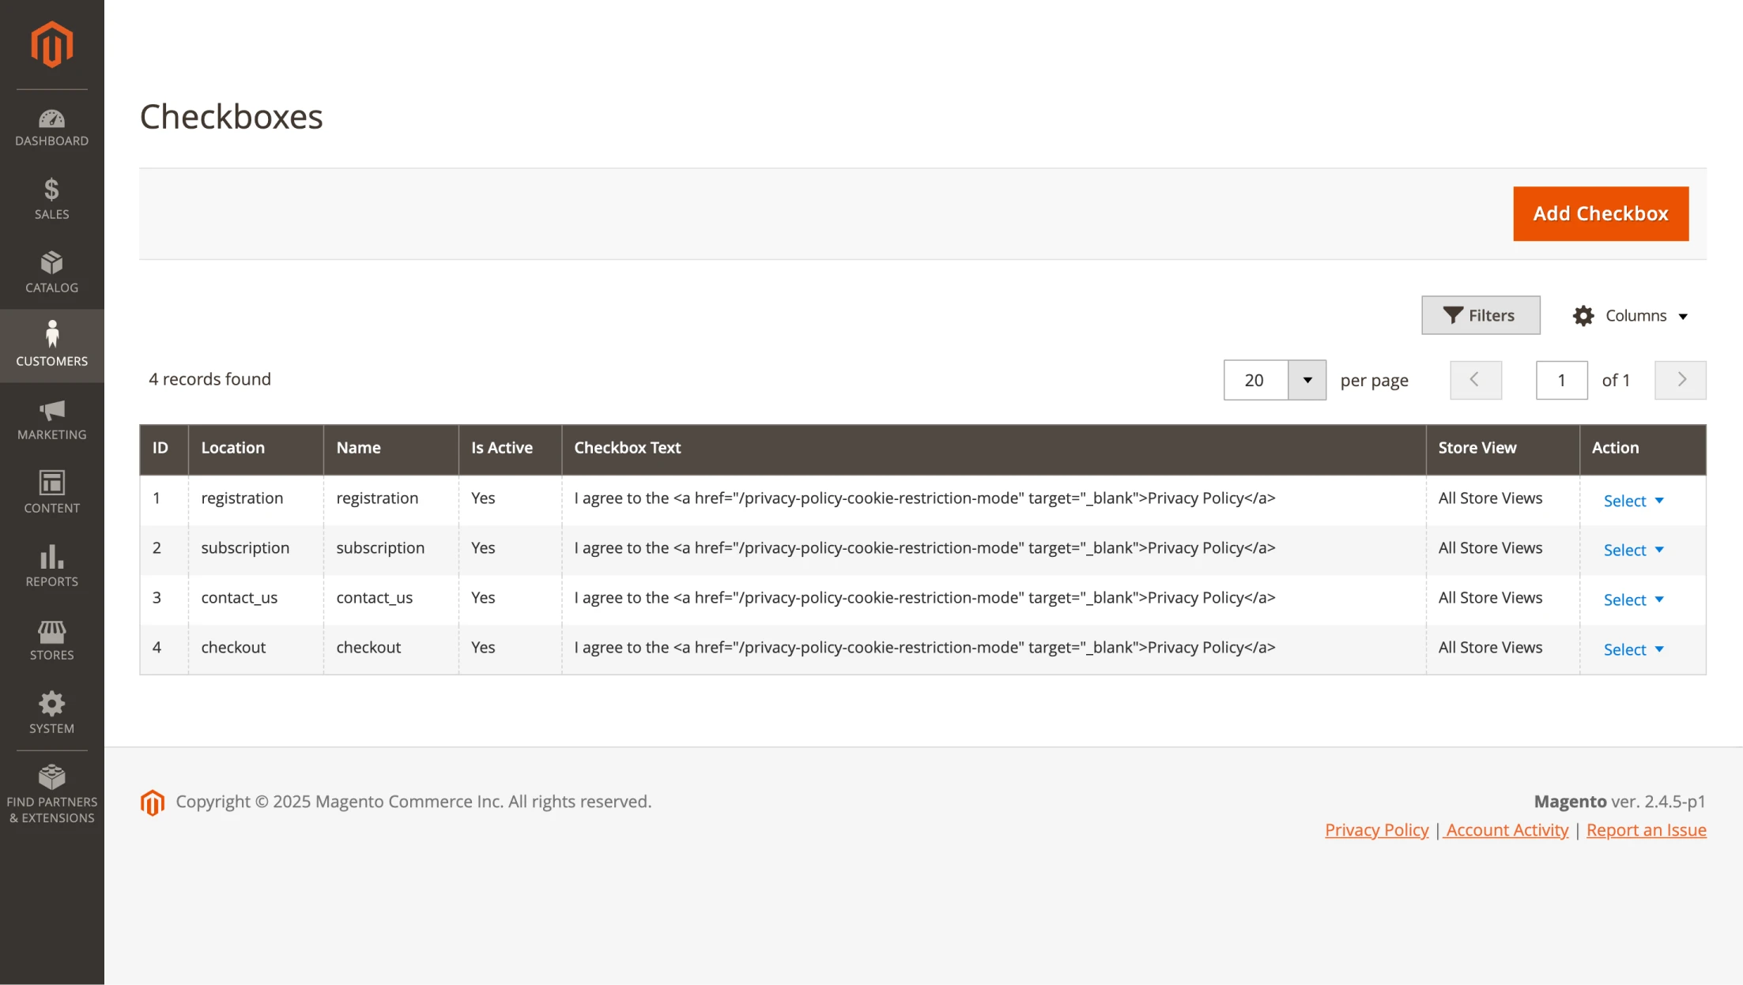Click the Find Partners & Extensions icon
This screenshot has height=985, width=1743.
[51, 776]
